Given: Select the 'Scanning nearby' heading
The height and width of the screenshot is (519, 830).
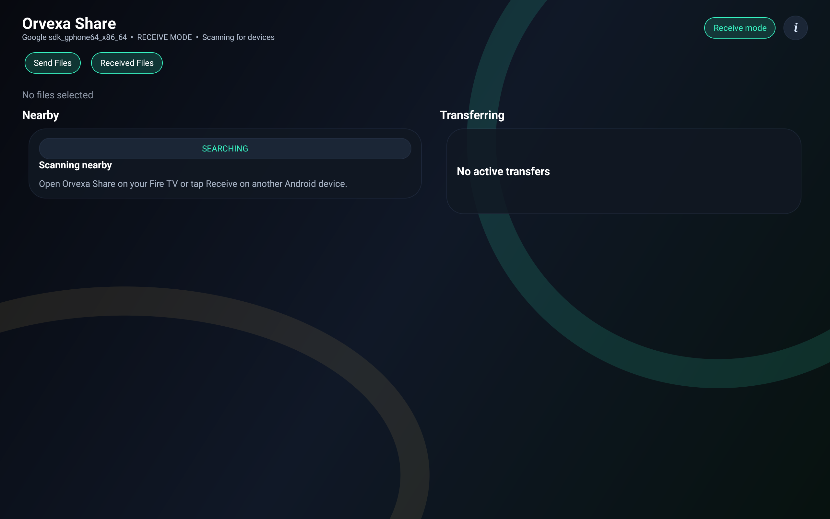Looking at the screenshot, I should click(76, 165).
